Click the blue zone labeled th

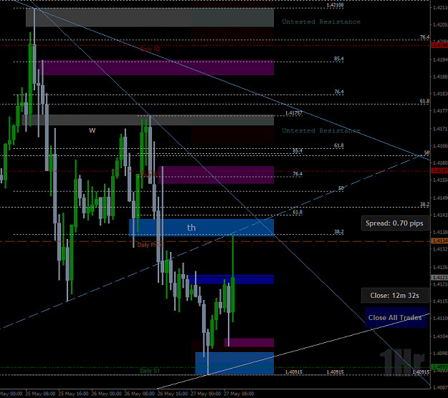coord(201,228)
